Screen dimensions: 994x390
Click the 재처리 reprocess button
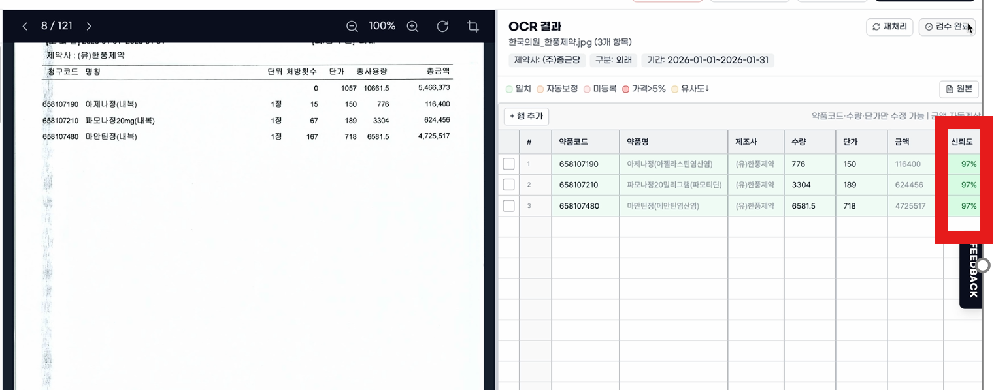(x=889, y=27)
